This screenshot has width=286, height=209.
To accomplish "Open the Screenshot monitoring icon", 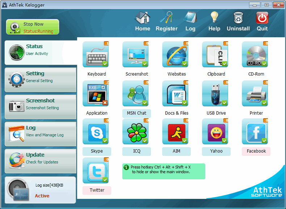I will point(135,54).
